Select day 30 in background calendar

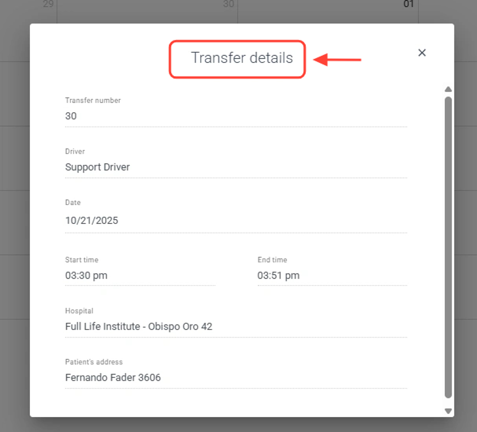coord(228,4)
